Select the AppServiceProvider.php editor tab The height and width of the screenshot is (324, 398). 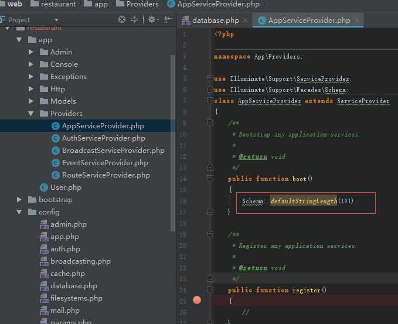(x=309, y=21)
